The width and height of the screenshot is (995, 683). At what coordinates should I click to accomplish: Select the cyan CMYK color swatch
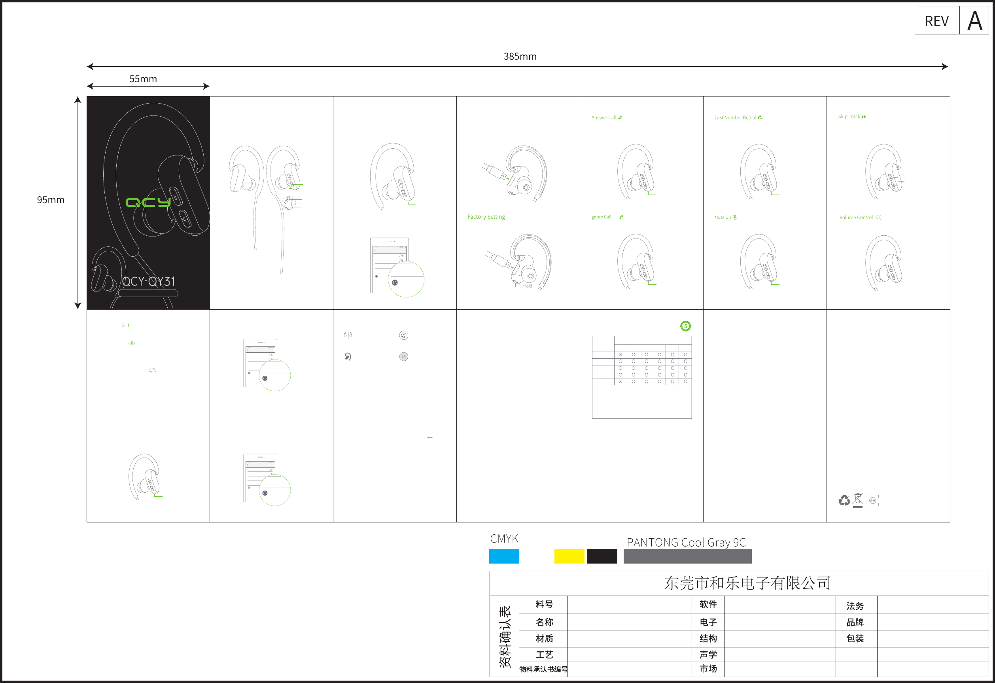pos(504,556)
